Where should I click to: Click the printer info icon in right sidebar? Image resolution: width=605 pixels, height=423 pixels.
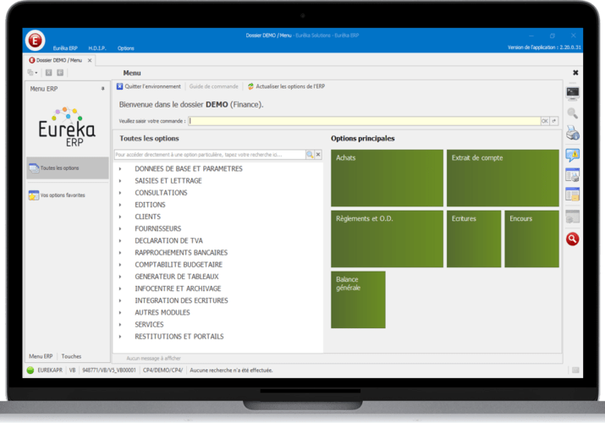(573, 133)
